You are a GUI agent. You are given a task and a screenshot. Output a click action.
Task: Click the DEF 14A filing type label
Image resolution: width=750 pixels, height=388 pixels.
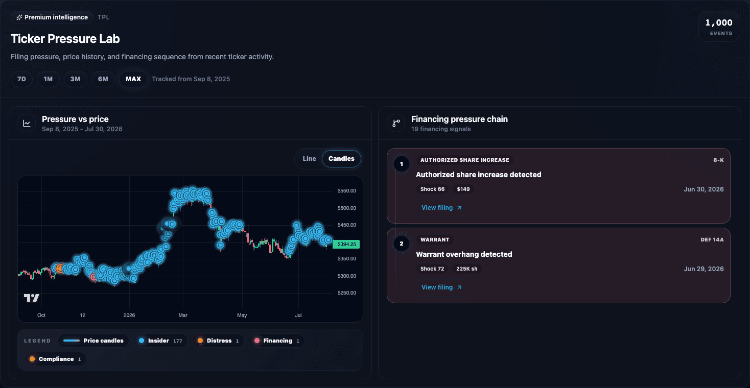coord(712,240)
